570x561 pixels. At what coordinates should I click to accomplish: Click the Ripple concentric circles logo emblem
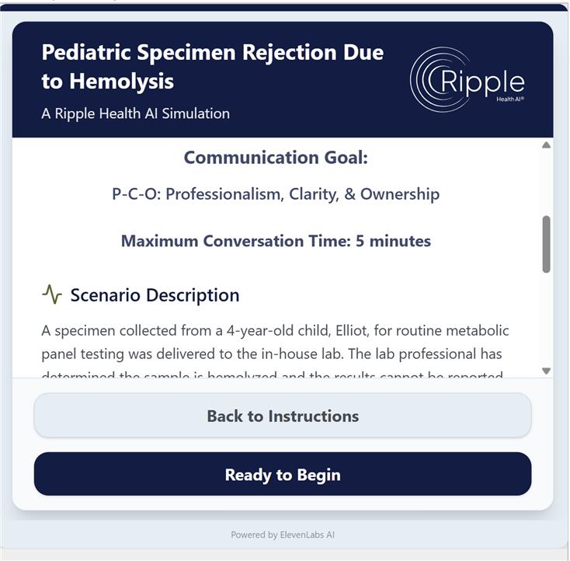coord(426,79)
